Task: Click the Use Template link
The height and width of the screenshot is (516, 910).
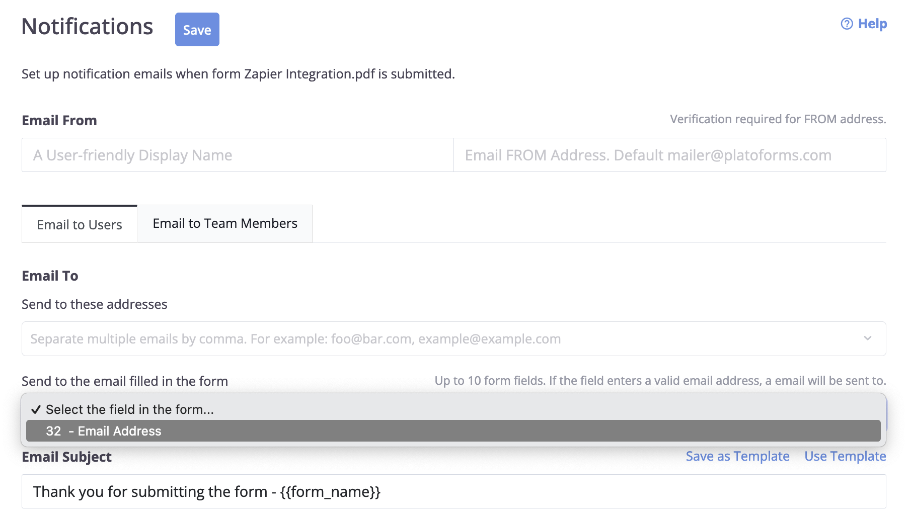Action: coord(845,456)
